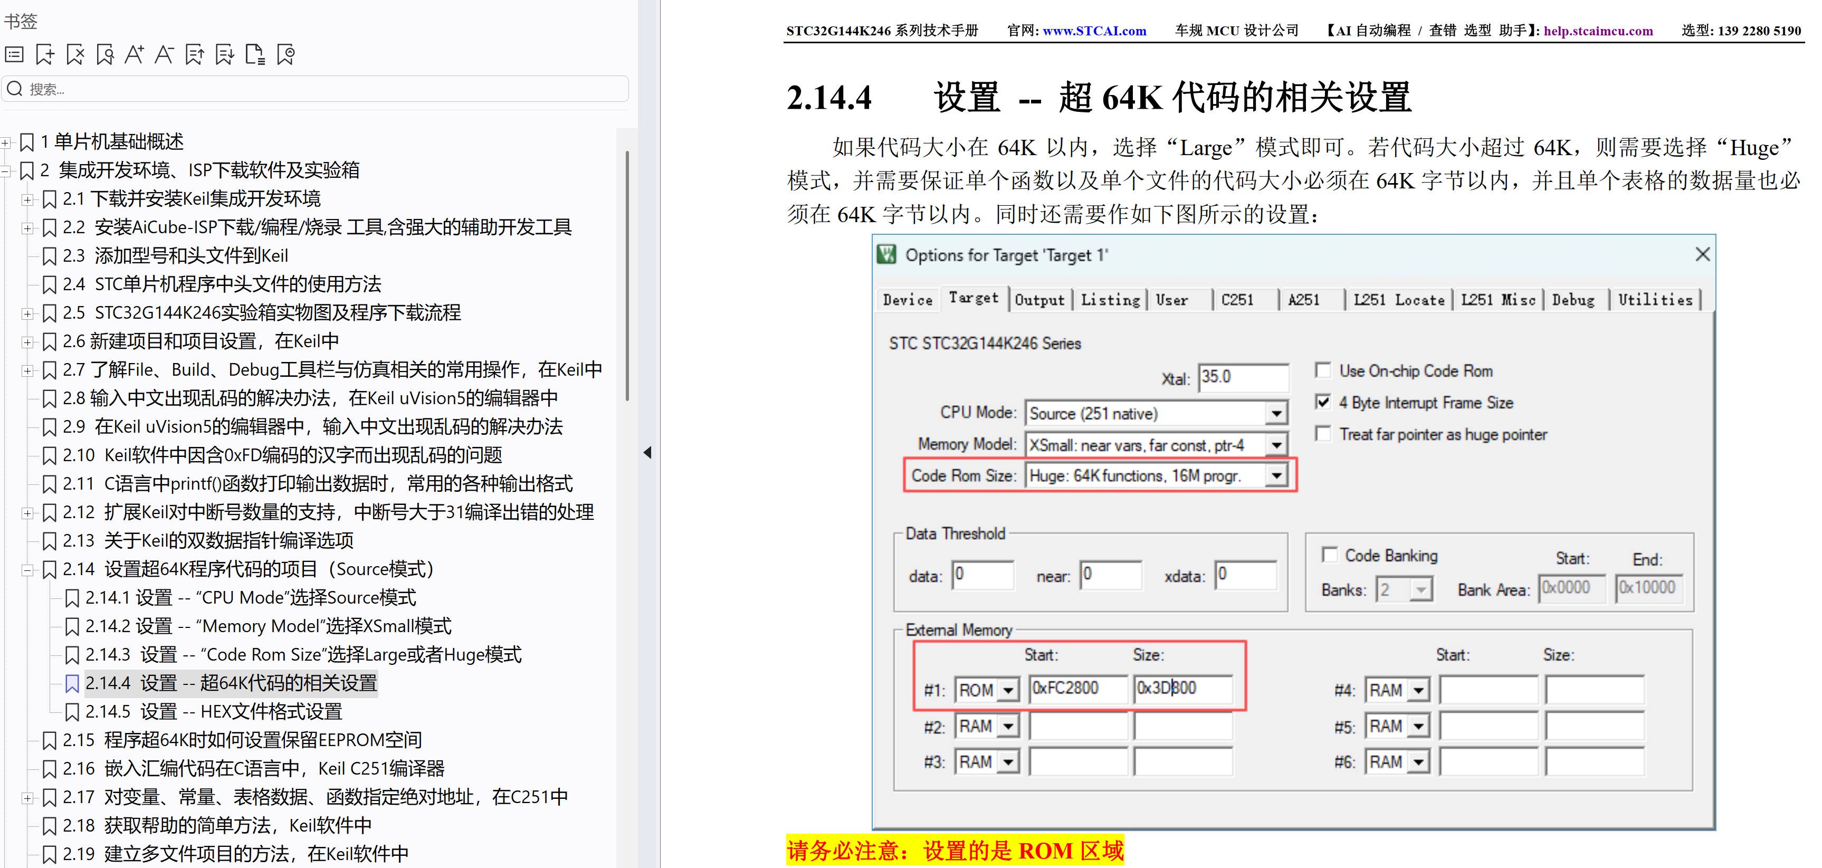Viewport: 1822px width, 868px height.
Task: Click bookmark icon beside 2.13 双数据指针编译选项
Action: [50, 541]
